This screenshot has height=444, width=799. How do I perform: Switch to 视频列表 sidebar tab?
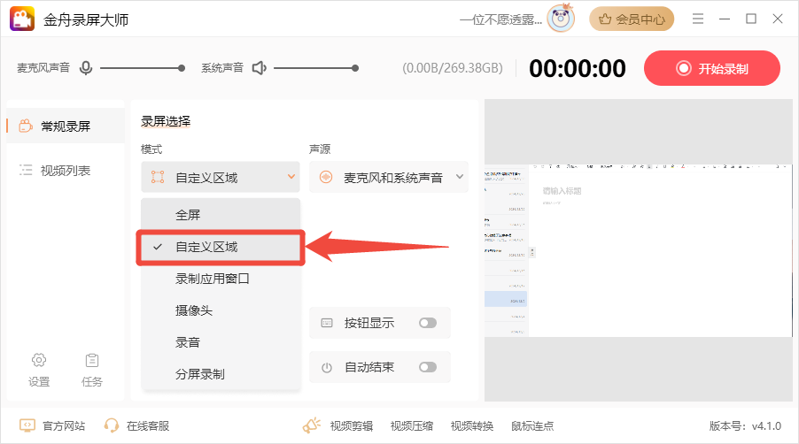(x=66, y=171)
